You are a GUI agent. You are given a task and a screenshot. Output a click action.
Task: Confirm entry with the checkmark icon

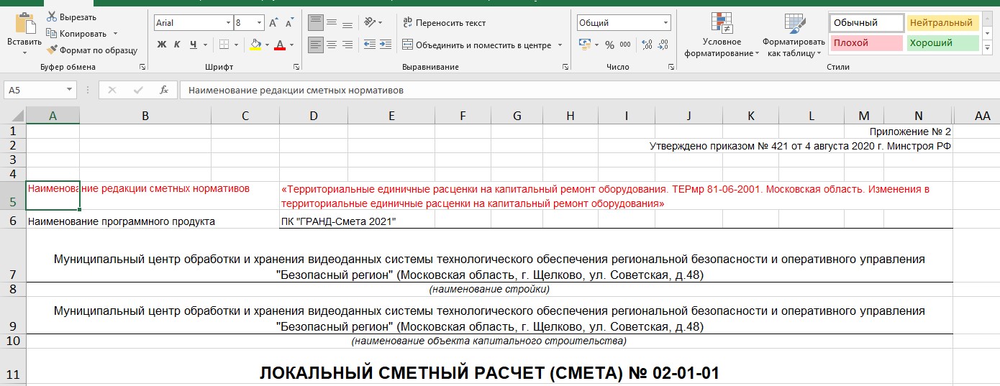coord(138,91)
